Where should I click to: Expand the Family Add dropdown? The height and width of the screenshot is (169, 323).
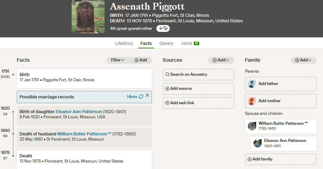(303, 60)
